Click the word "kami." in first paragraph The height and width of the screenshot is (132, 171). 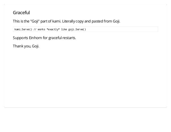(x=57, y=21)
